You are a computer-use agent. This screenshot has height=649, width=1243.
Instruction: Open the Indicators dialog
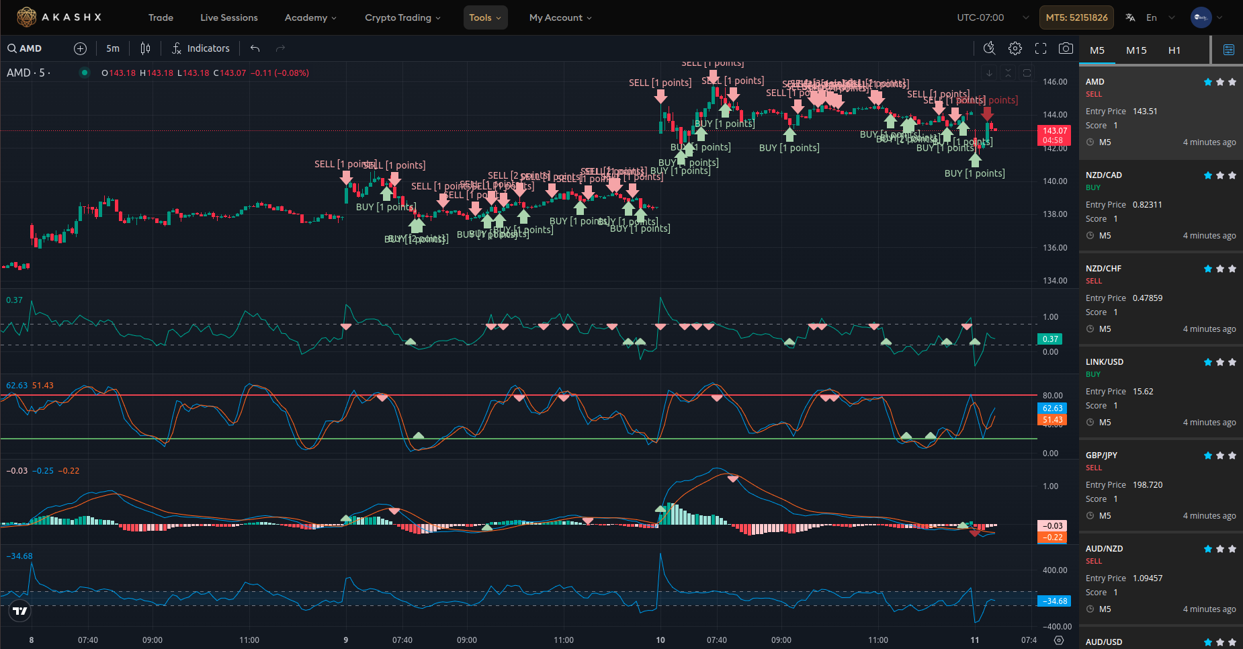201,48
